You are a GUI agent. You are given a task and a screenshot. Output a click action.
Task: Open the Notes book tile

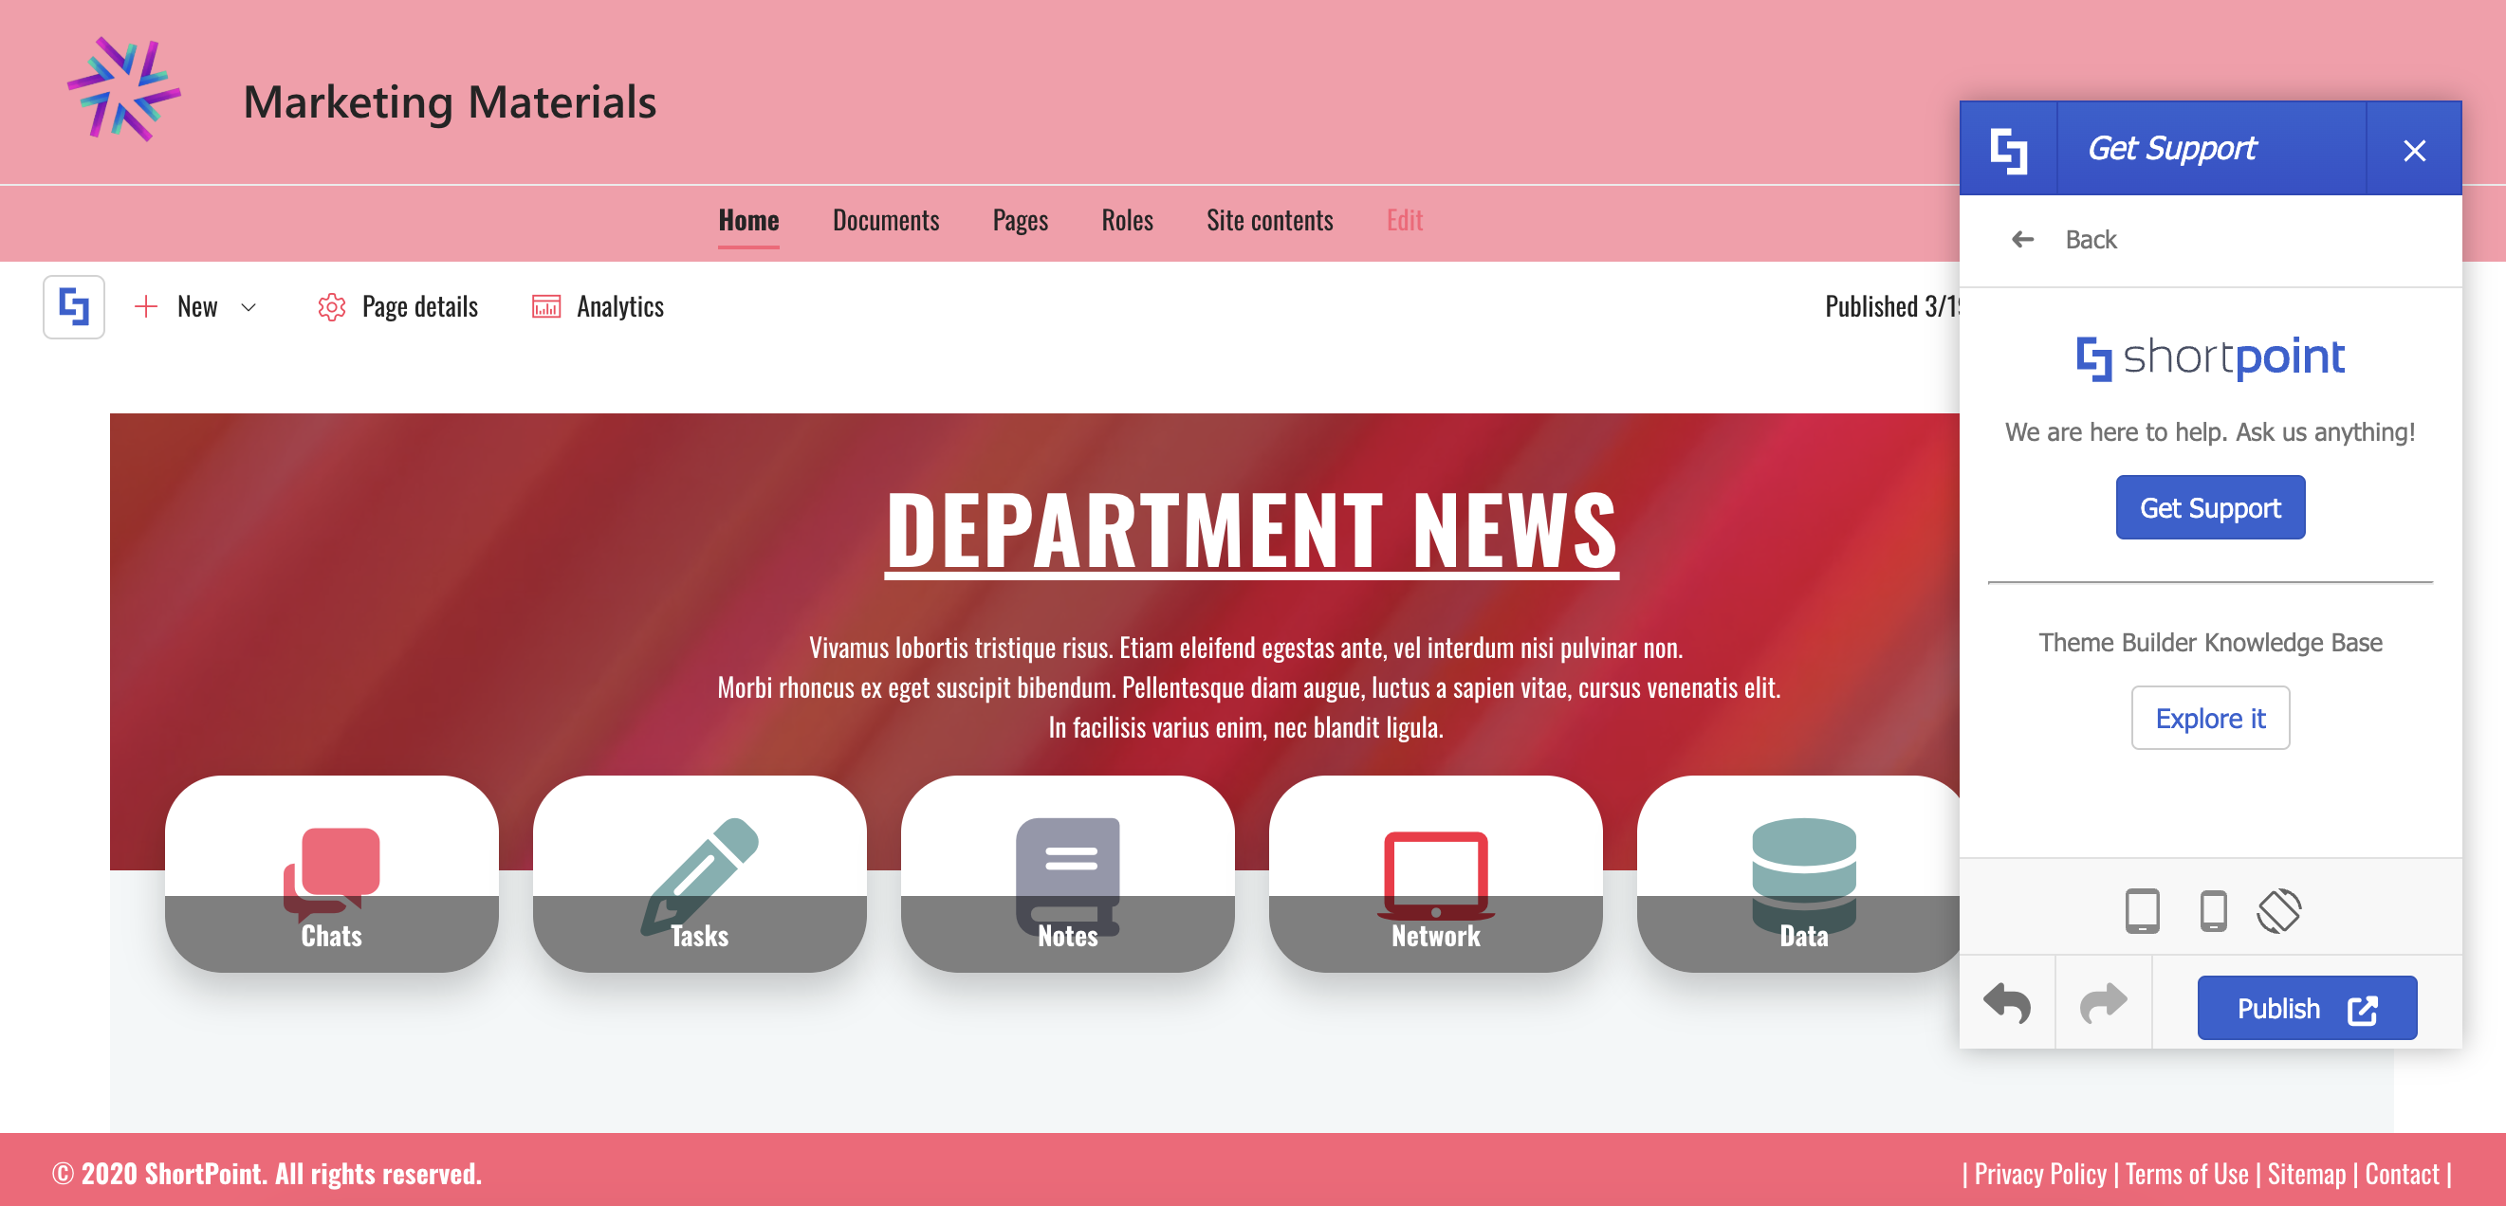[x=1067, y=872]
